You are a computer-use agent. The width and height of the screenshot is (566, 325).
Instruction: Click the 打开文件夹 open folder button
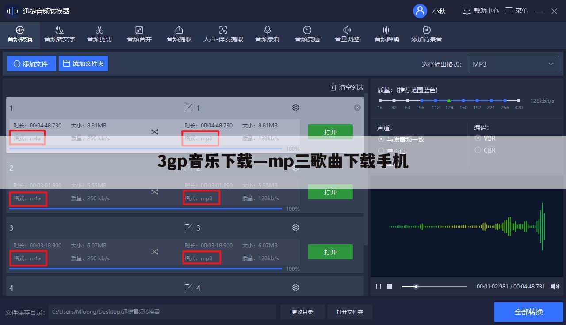click(350, 312)
